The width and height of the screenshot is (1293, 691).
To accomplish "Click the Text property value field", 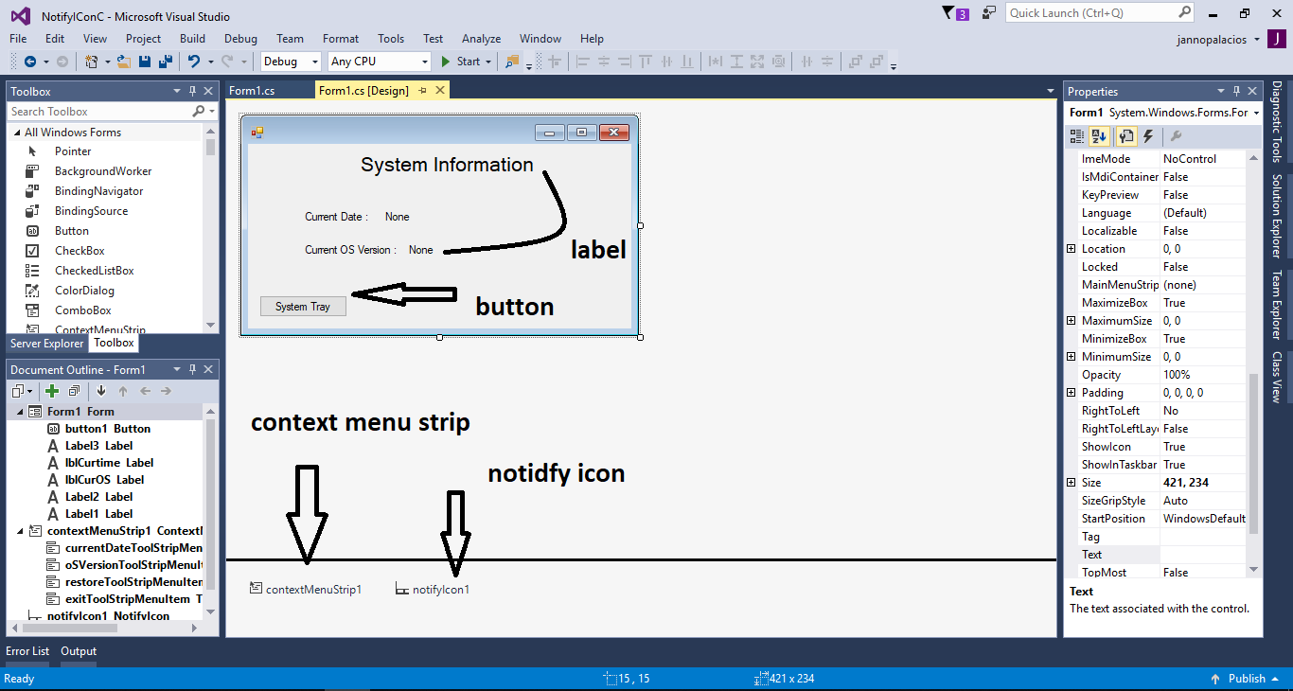I will (1203, 555).
